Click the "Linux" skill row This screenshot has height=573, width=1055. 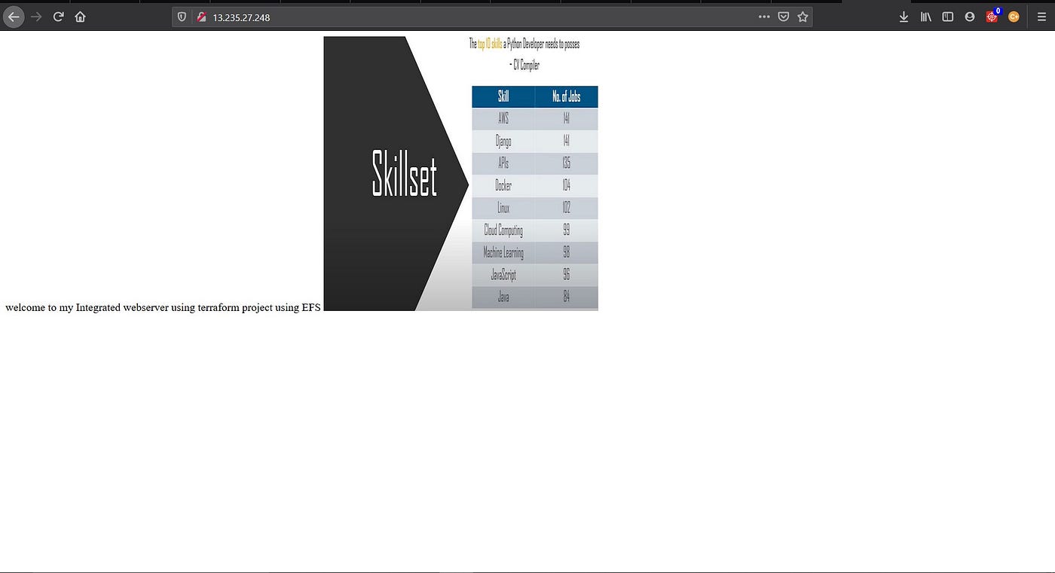click(535, 208)
